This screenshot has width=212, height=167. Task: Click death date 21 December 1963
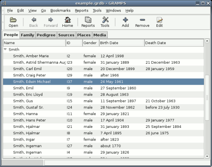(x=163, y=62)
